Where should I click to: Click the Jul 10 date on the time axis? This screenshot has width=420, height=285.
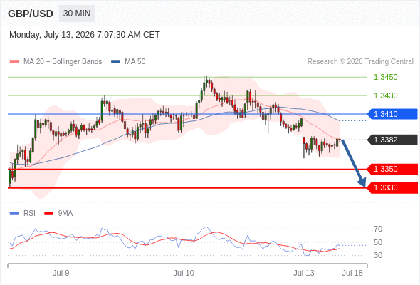(x=184, y=273)
